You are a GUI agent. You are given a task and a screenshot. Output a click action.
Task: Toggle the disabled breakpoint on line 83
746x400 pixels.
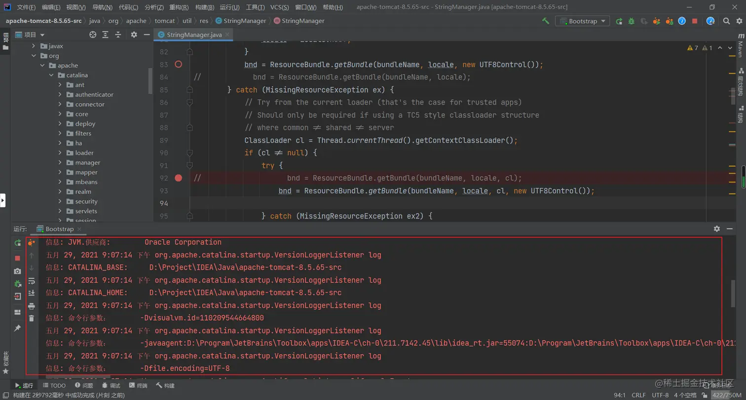coord(179,65)
